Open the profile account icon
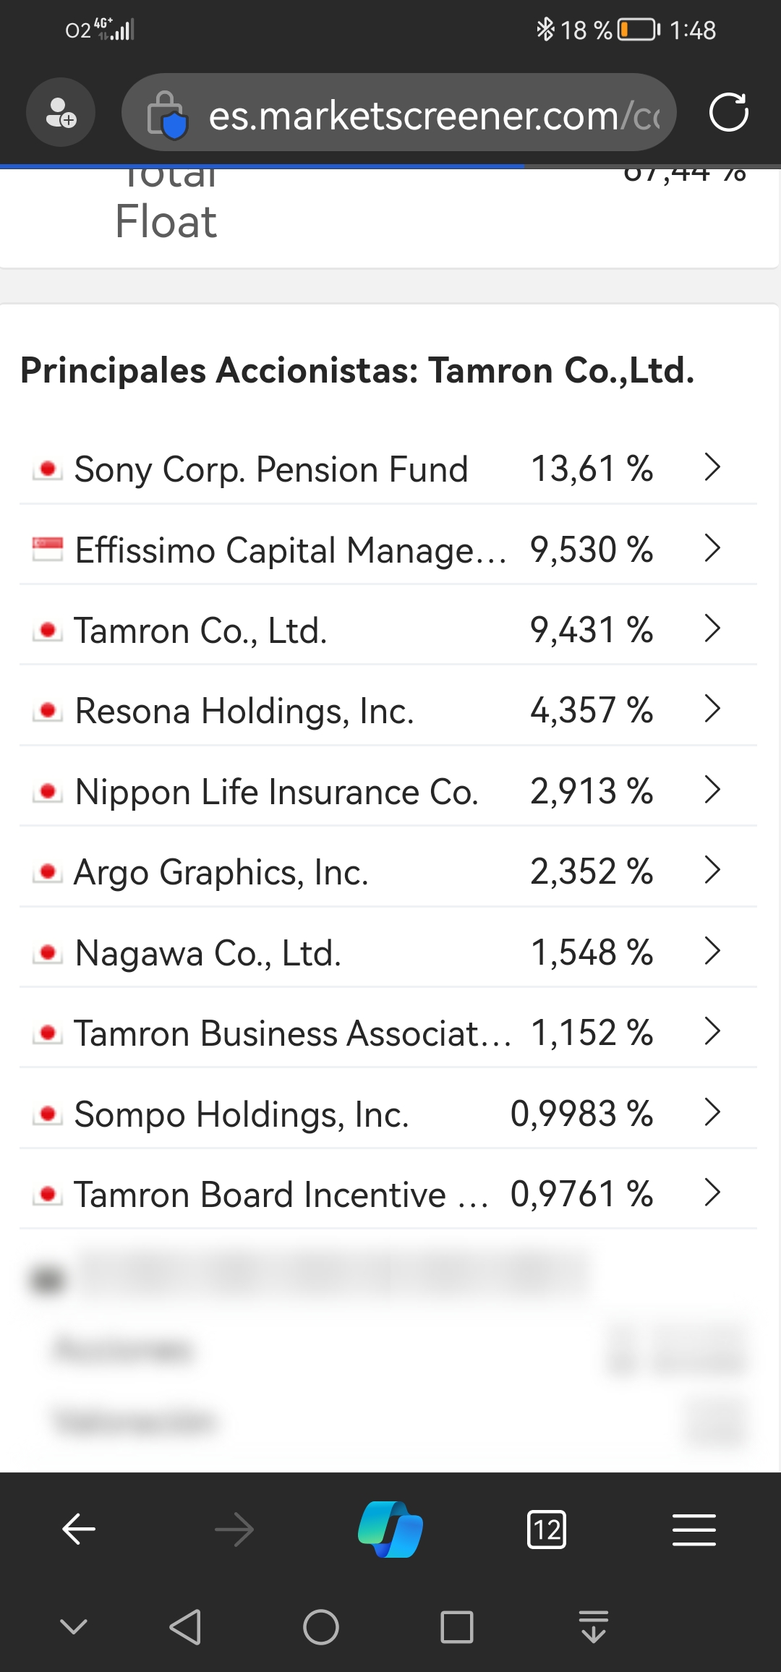The image size is (781, 1672). tap(61, 113)
